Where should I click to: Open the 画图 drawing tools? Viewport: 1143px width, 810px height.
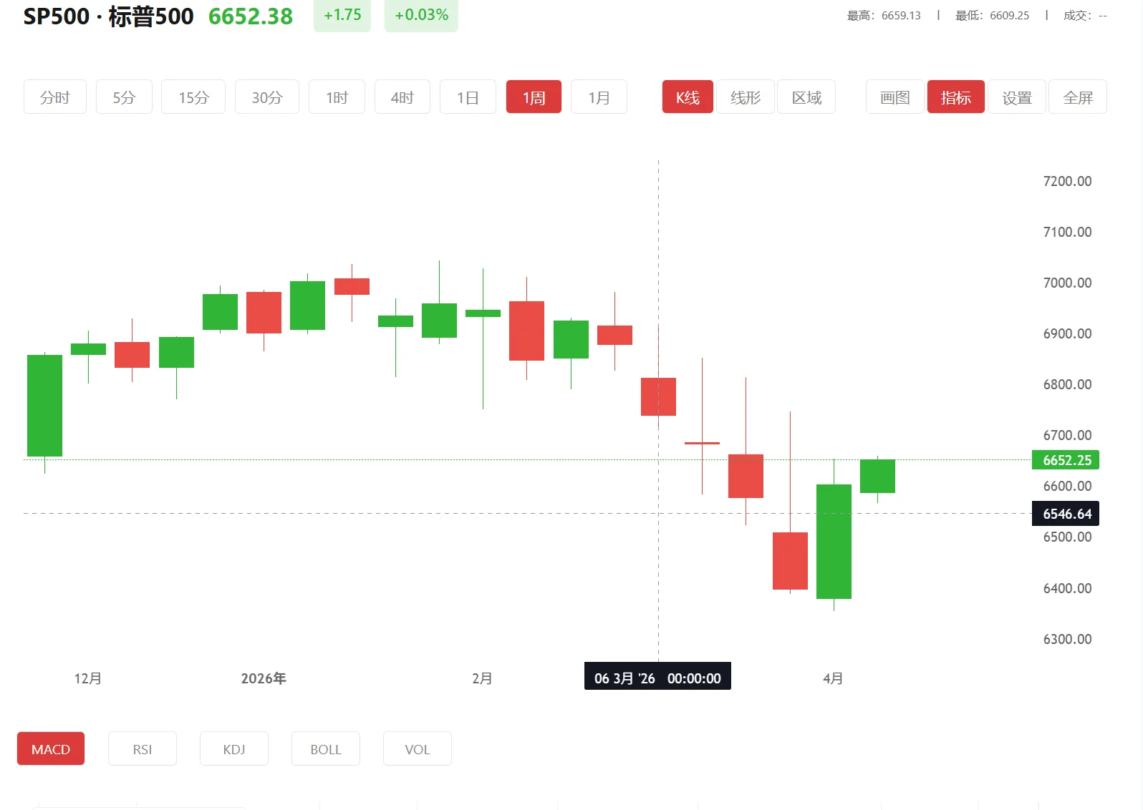point(894,97)
